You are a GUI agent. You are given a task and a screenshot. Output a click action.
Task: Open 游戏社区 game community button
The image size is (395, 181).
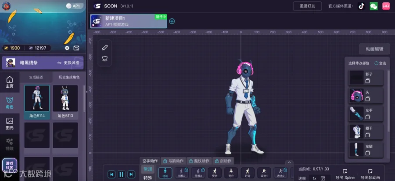pos(10,165)
